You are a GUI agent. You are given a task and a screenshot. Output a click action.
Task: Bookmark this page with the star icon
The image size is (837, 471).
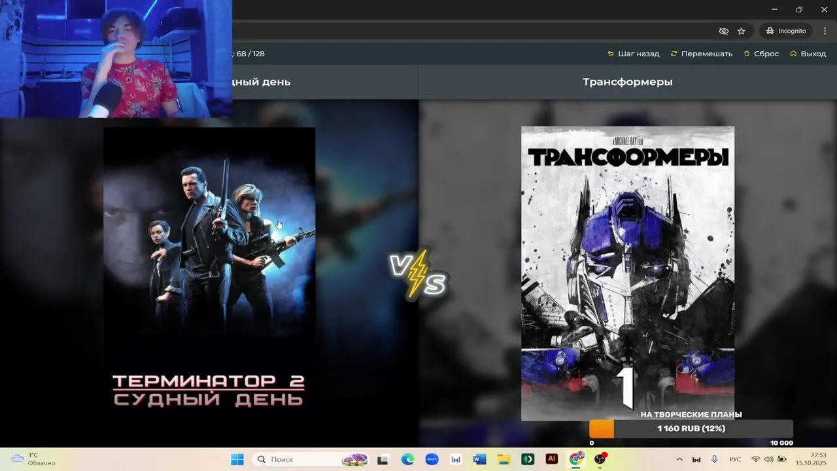click(x=741, y=31)
